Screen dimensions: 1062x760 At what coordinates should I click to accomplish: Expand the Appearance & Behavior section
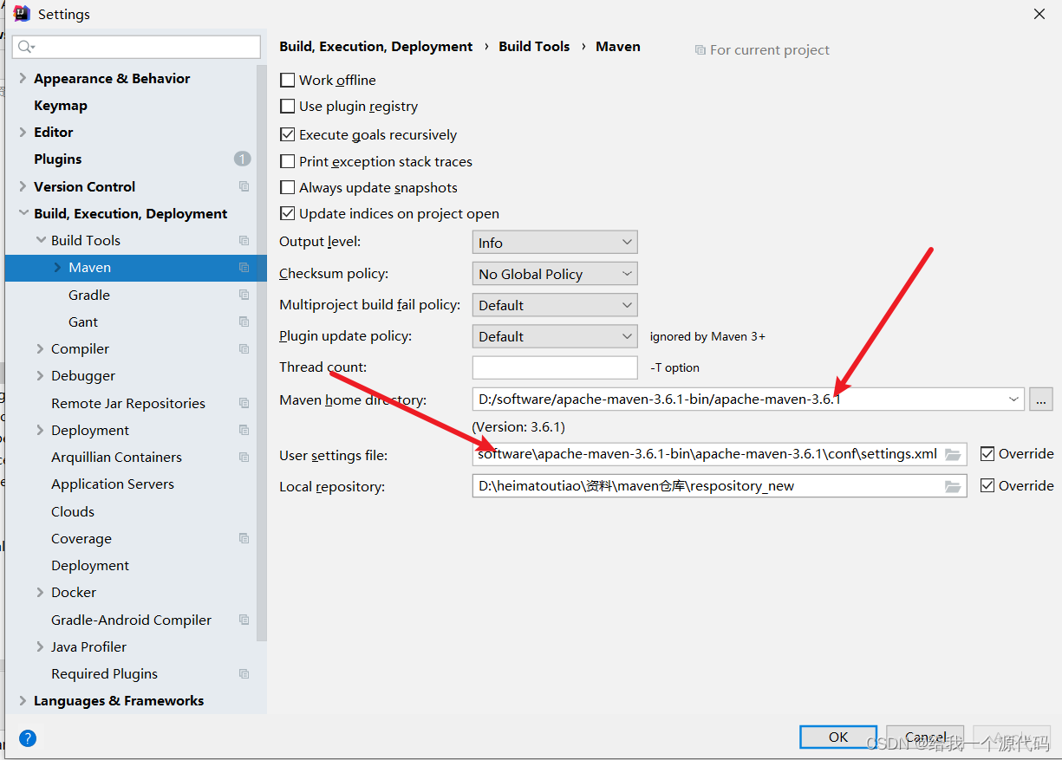pyautogui.click(x=23, y=78)
